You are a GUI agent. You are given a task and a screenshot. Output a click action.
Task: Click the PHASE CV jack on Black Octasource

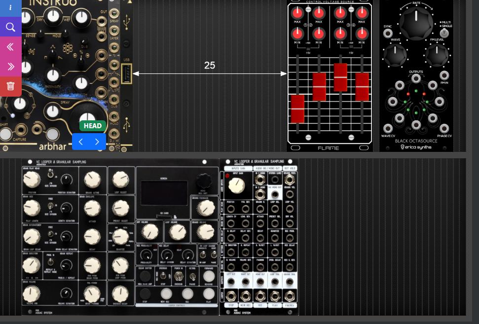[444, 129]
